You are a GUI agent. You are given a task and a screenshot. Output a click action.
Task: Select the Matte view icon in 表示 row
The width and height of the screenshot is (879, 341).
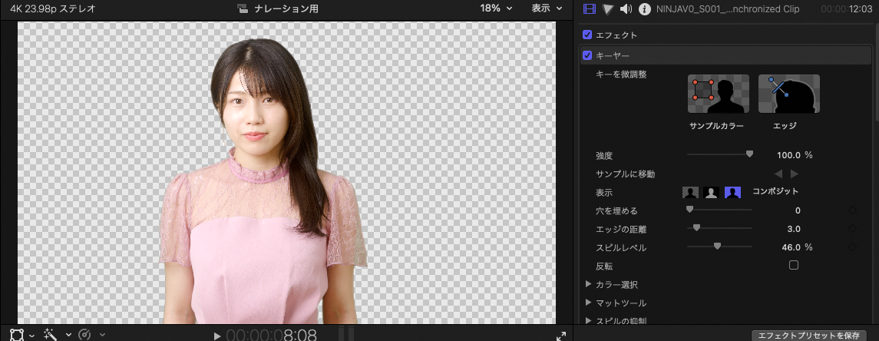coord(712,192)
